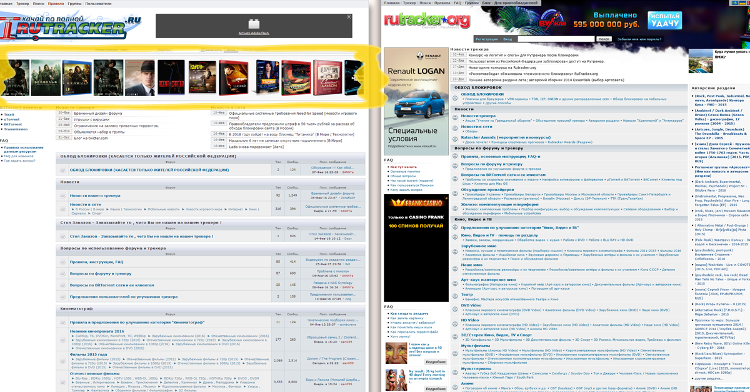Click forum icon beside Фильмы 2015 года
Viewport: 750px width, 392px height.
pos(63,361)
